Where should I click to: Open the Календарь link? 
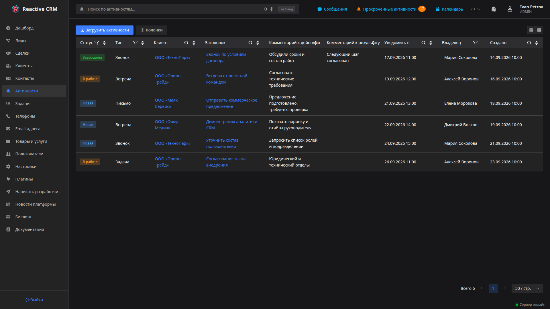(449, 9)
